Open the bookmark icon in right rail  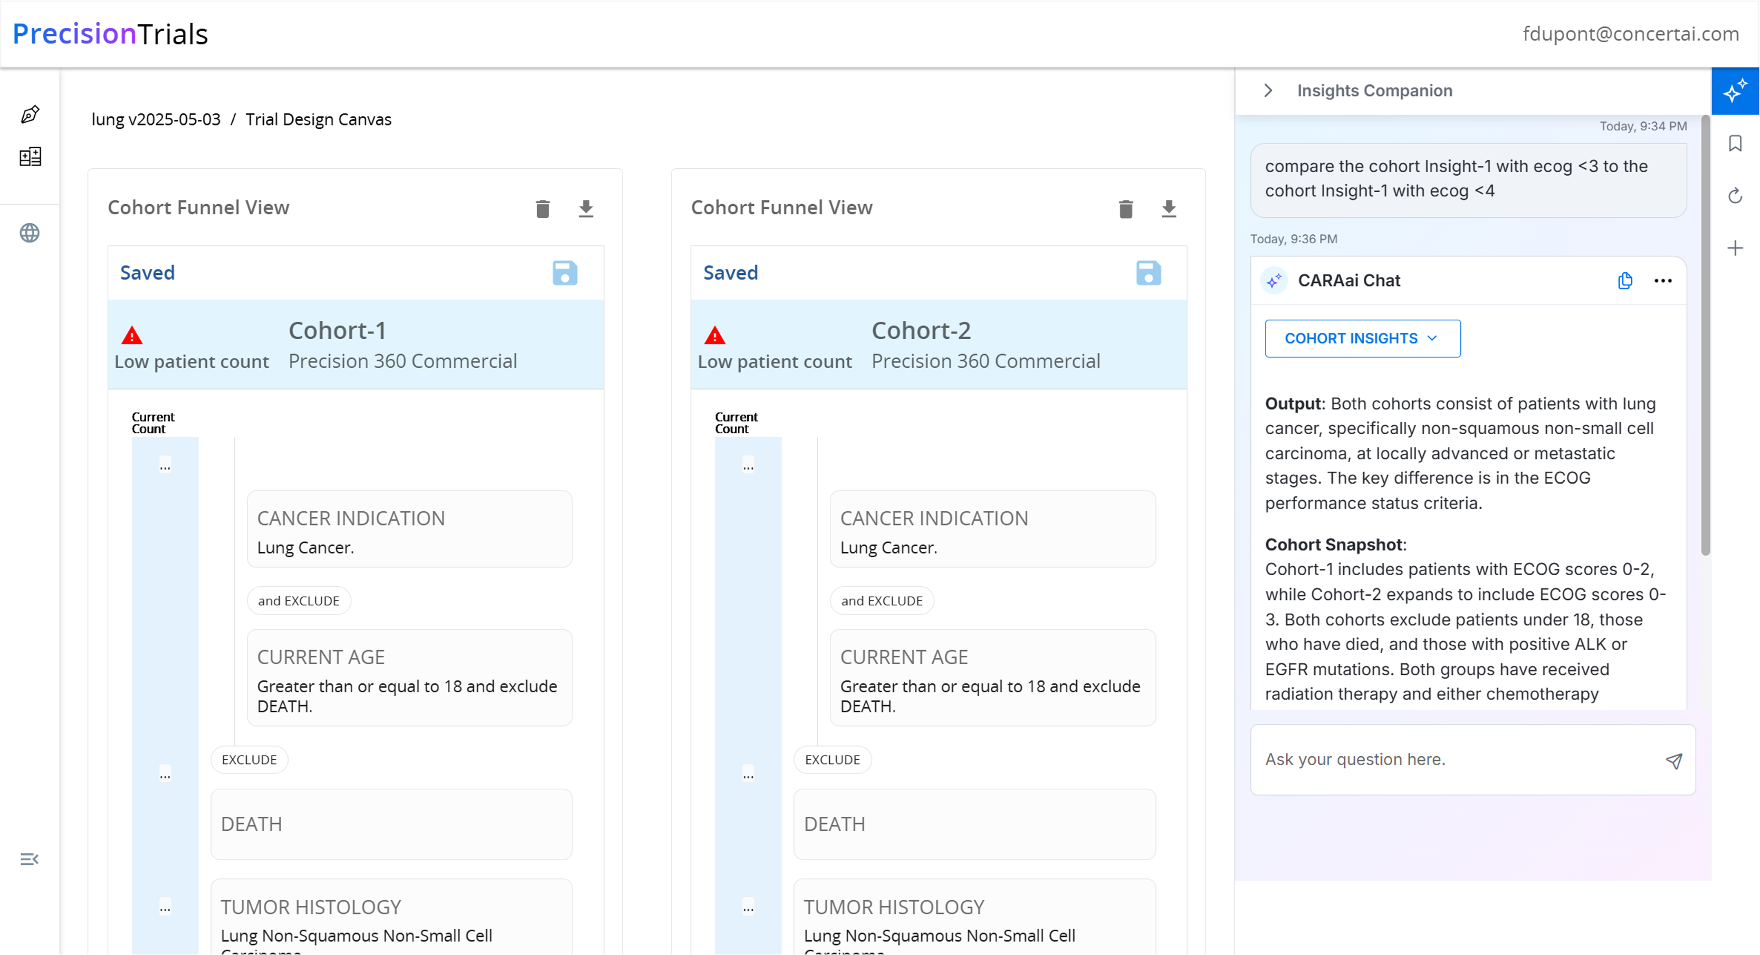1735,144
